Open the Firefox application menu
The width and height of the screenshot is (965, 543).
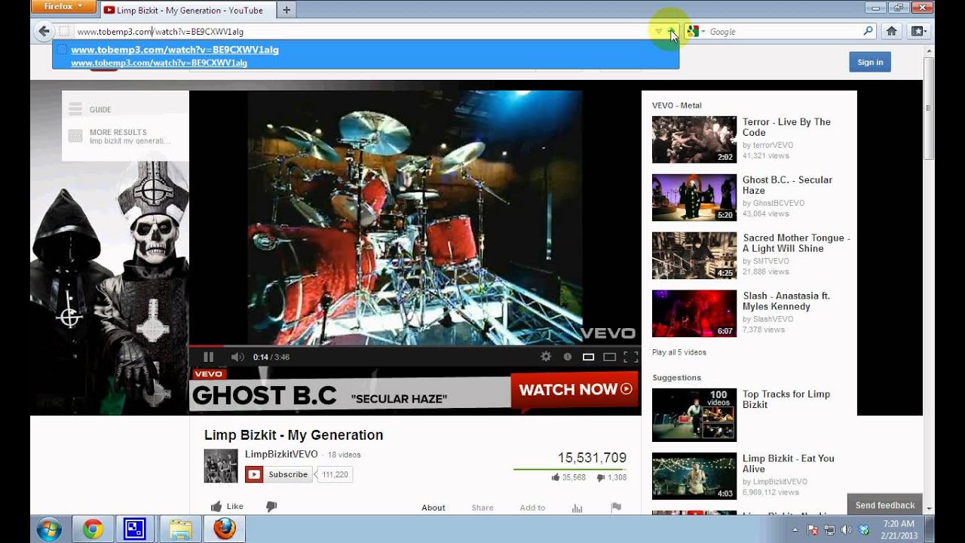pyautogui.click(x=64, y=7)
